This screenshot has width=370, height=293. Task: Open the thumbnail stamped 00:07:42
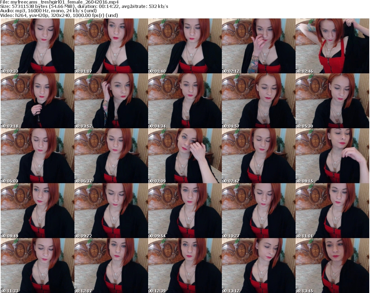tap(258, 156)
